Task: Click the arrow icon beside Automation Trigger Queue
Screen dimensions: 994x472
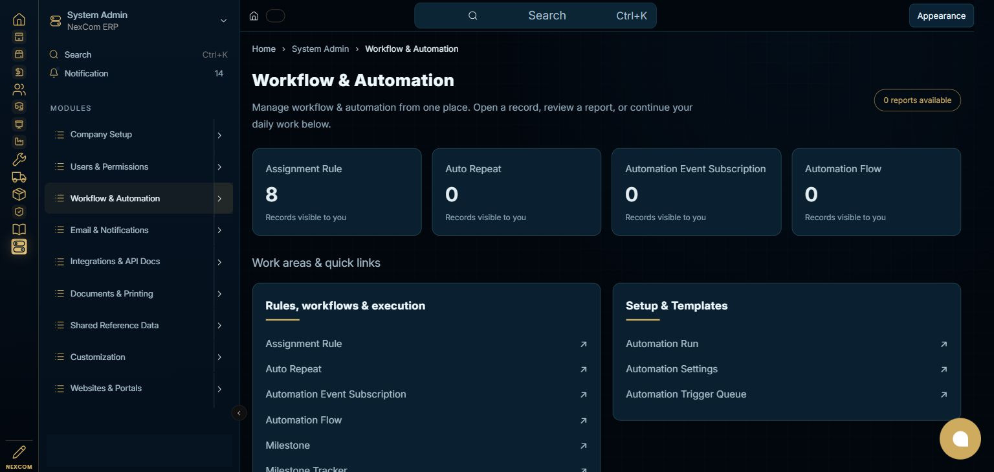Action: click(x=944, y=394)
